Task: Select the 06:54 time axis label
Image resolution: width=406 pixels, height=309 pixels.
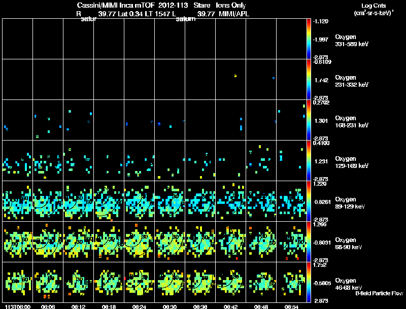Action: 291,306
